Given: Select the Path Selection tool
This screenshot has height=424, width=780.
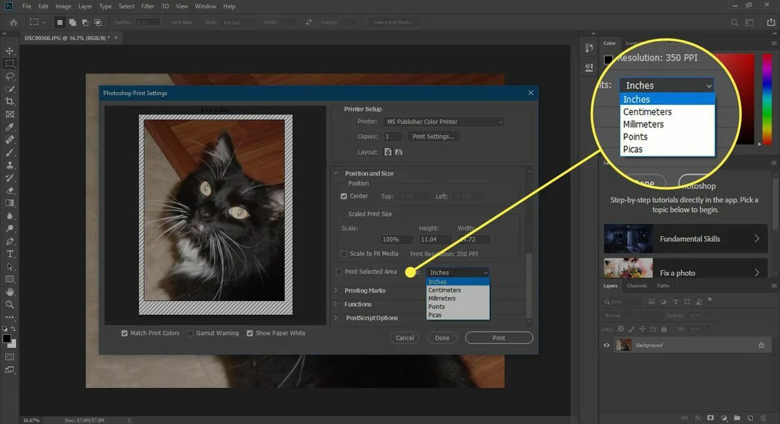Looking at the screenshot, I should point(10,267).
